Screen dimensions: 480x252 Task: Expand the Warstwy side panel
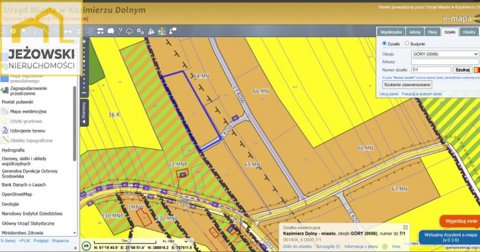[x=84, y=113]
